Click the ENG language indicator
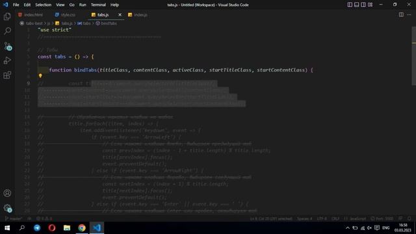The height and width of the screenshot is (234, 416). (x=386, y=228)
